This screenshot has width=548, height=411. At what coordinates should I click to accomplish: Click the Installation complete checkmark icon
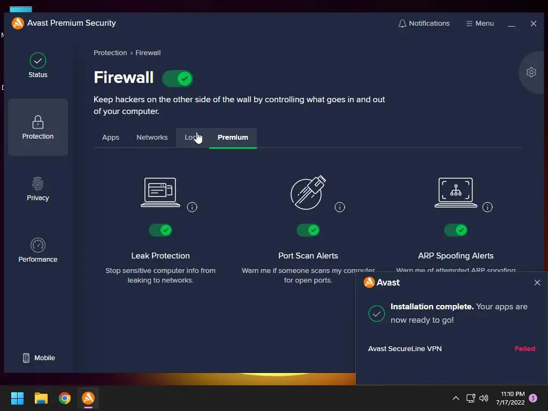(376, 314)
